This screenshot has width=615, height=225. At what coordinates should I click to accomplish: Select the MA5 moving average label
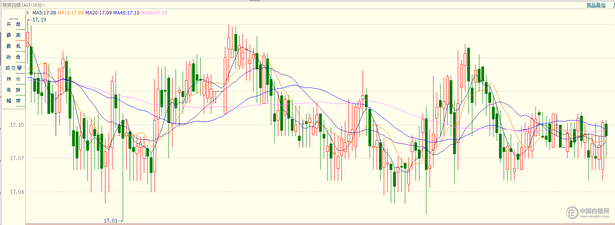[x=44, y=13]
